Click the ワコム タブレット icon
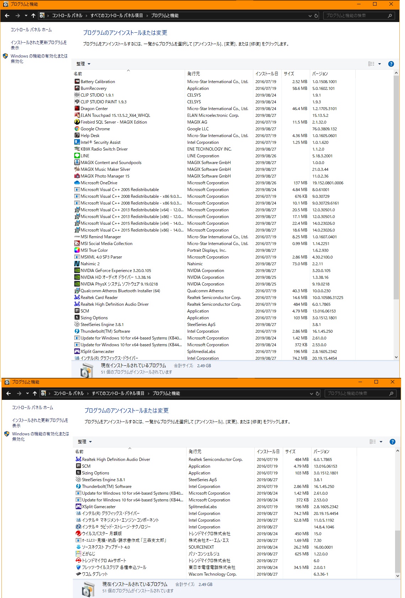 coord(78,574)
